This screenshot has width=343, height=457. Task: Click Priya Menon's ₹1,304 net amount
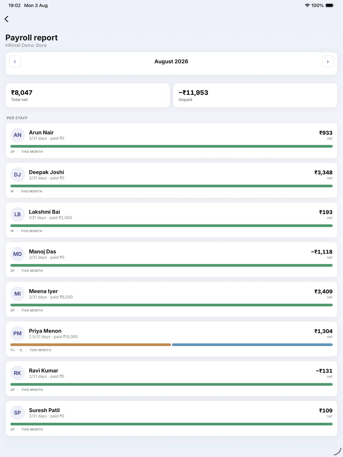tap(323, 331)
